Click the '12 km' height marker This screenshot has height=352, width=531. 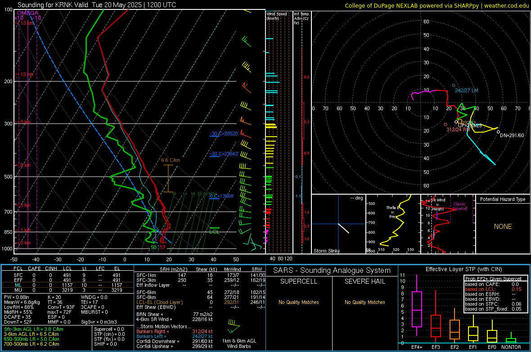click(27, 74)
